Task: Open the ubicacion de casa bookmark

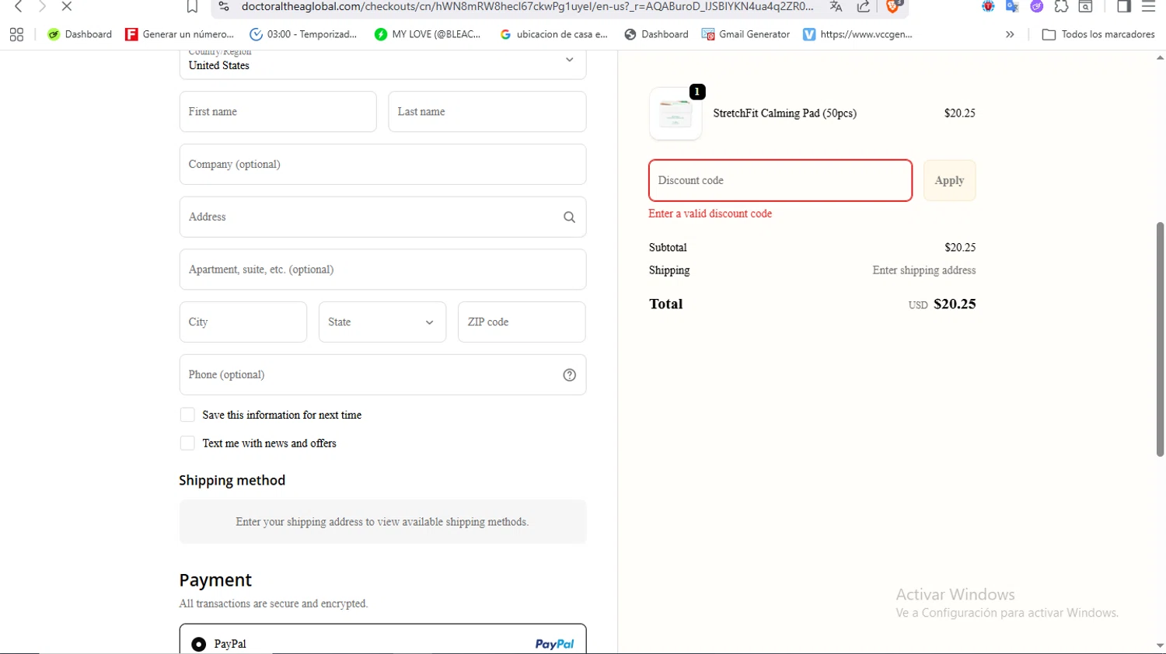Action: tap(553, 34)
